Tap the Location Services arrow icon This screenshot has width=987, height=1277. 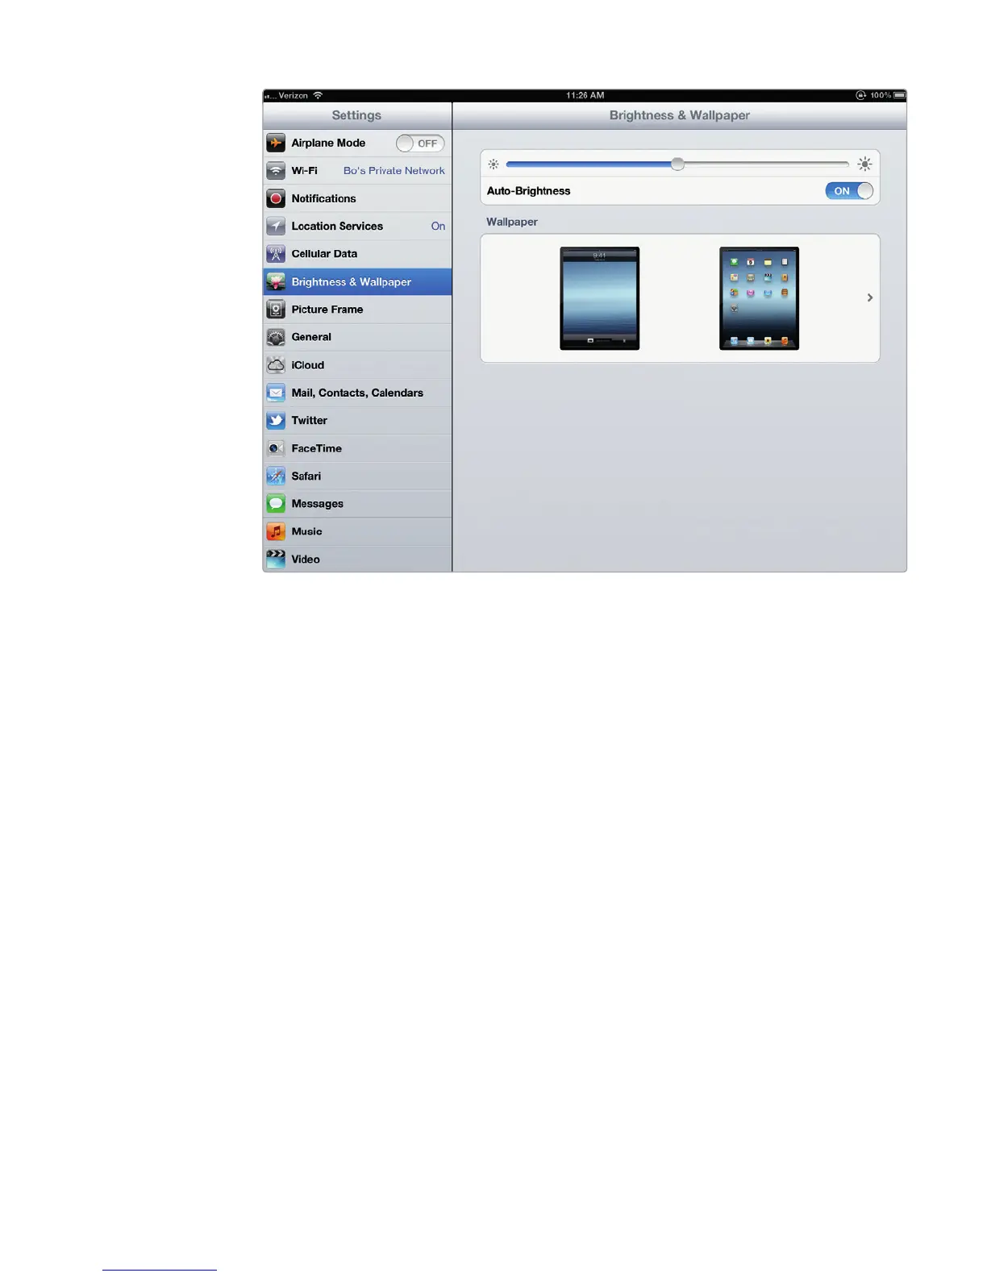(276, 227)
